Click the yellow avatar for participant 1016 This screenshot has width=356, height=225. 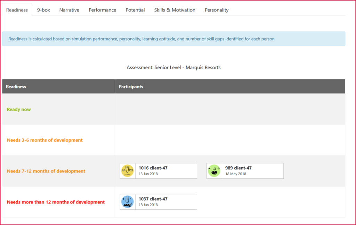[x=128, y=171]
